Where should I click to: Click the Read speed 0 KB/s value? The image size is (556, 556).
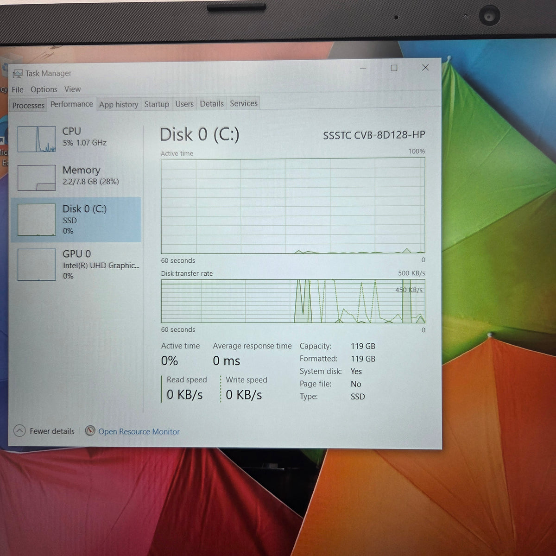pyautogui.click(x=184, y=395)
